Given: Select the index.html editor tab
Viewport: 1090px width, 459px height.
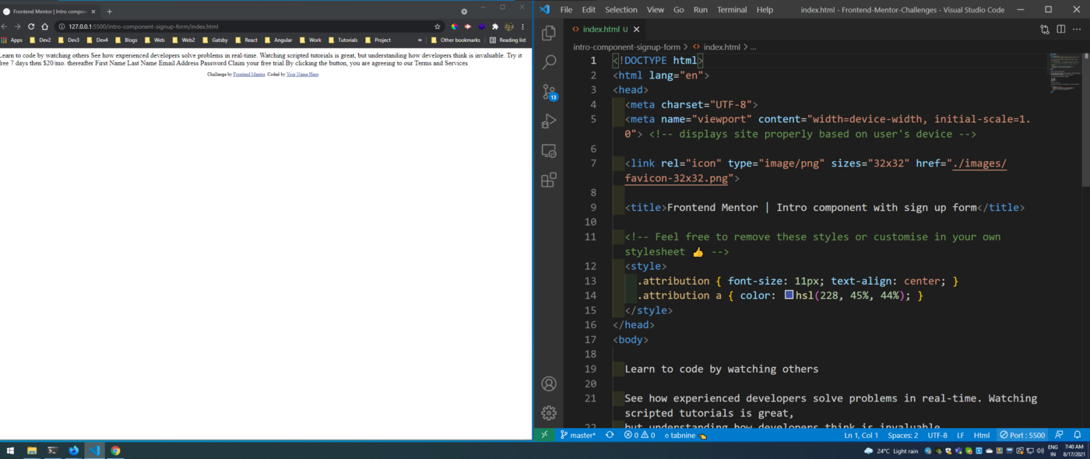Looking at the screenshot, I should 604,30.
